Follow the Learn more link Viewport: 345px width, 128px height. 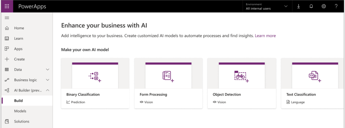[x=265, y=36]
